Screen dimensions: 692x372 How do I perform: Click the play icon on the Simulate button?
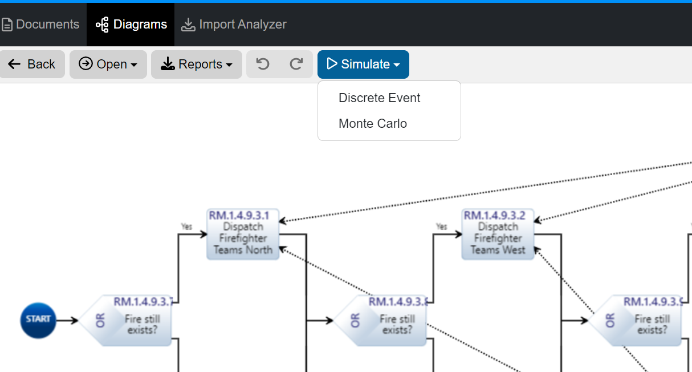(332, 64)
